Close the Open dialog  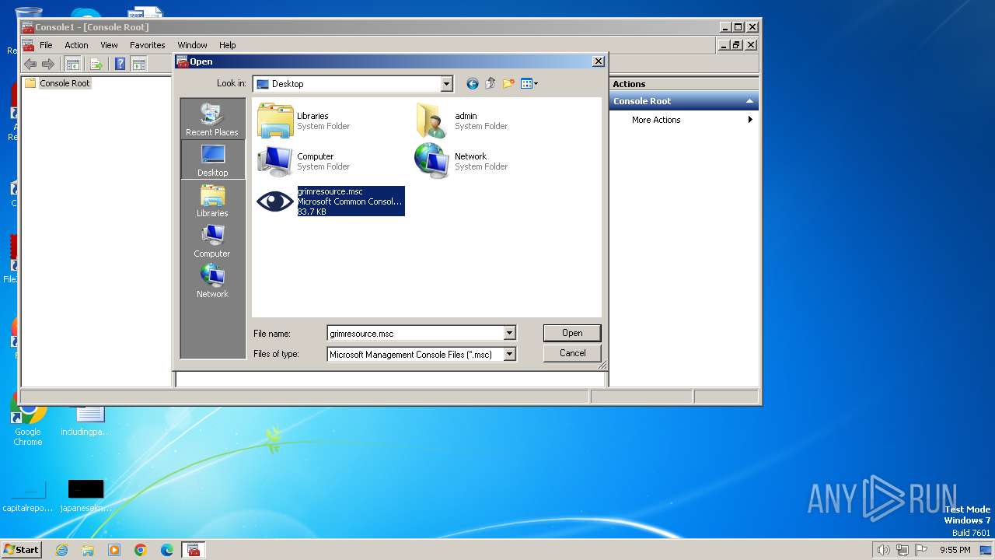(x=598, y=61)
